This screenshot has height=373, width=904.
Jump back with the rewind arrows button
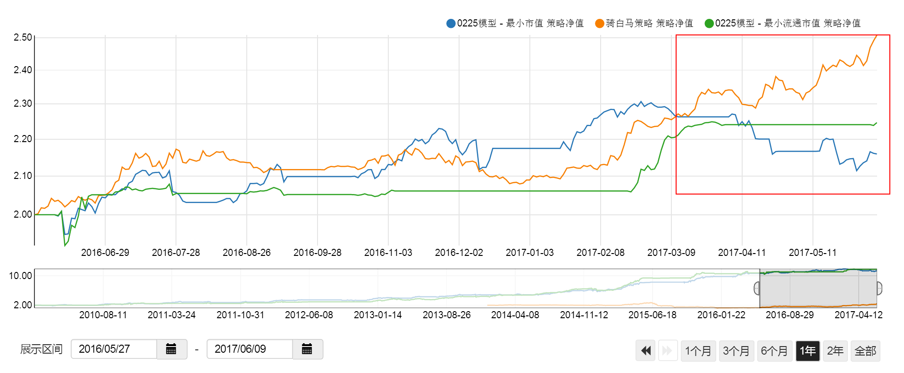point(645,351)
